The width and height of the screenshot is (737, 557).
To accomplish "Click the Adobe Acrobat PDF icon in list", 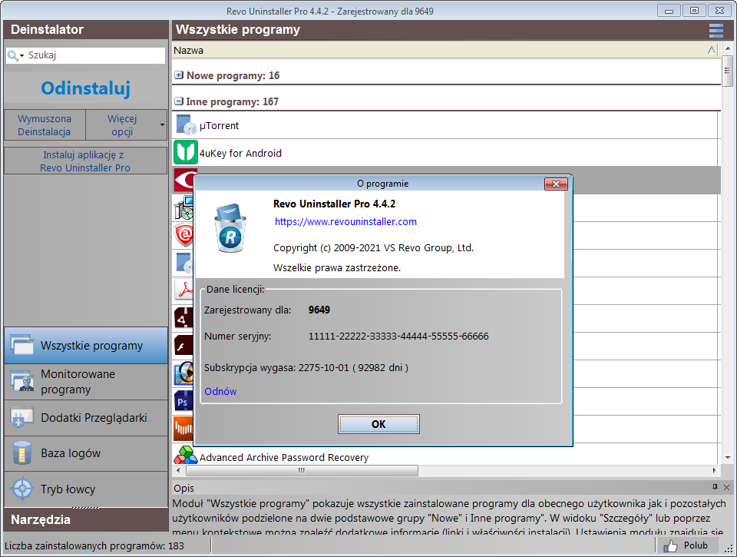I will [183, 290].
